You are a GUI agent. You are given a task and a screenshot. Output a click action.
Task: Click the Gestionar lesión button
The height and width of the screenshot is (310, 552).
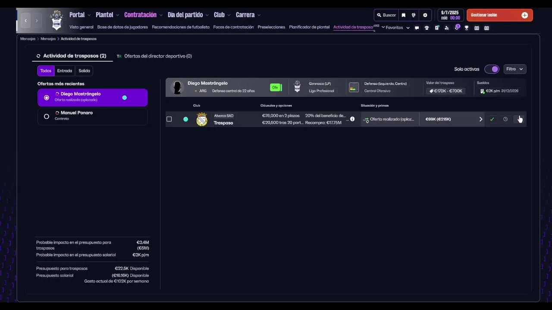click(x=499, y=15)
